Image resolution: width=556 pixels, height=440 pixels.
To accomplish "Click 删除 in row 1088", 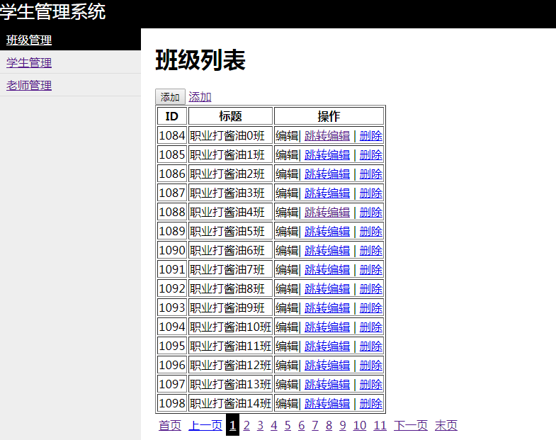I will pos(371,212).
